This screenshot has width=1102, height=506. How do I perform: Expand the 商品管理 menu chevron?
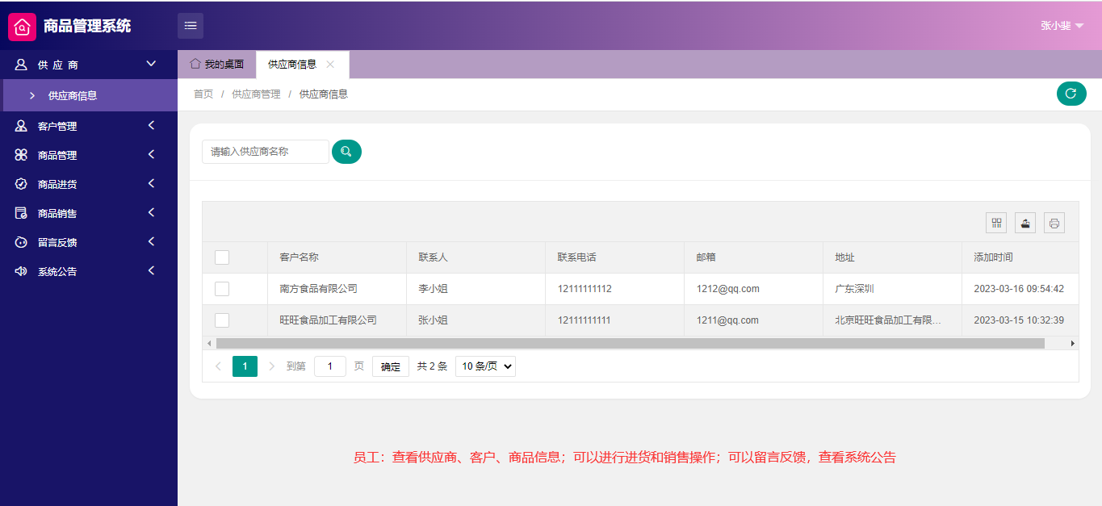[151, 154]
